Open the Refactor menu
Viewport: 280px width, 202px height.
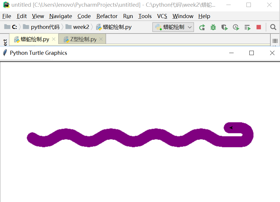pos(107,16)
